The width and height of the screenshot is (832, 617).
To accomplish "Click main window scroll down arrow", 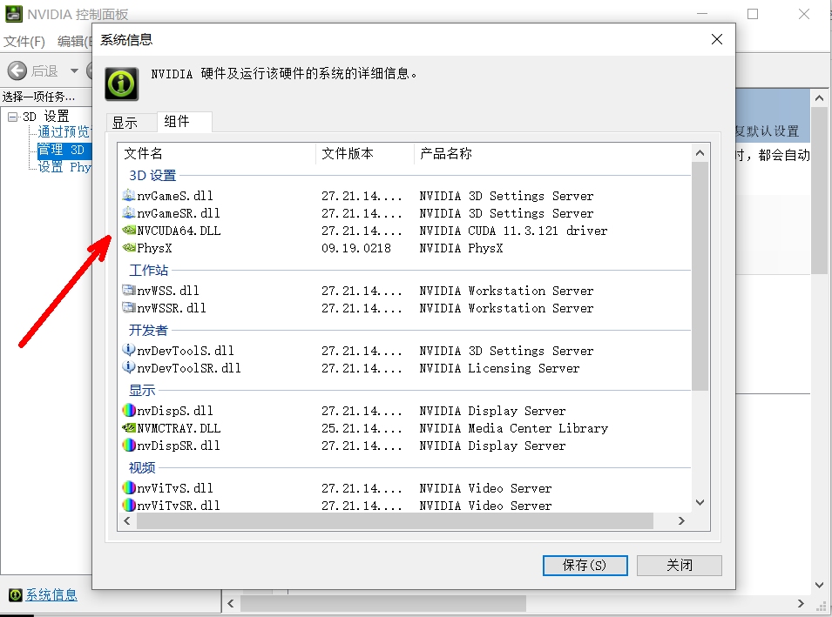I will coord(819,585).
